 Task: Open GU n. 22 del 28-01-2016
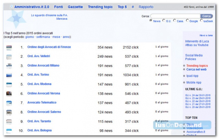(x=198, y=101)
